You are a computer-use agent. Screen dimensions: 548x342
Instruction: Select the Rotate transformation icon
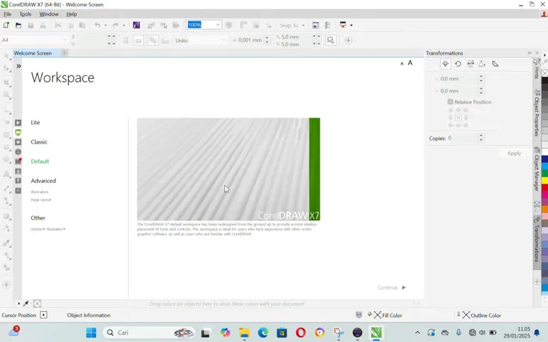click(x=458, y=64)
